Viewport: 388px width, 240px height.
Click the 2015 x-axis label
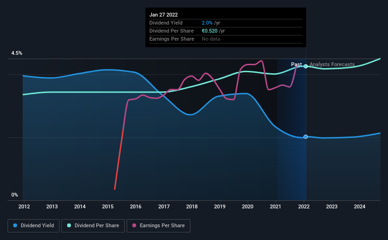point(108,206)
